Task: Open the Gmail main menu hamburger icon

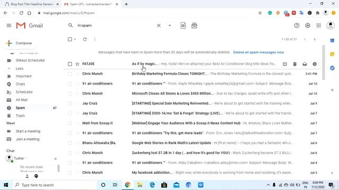Action: [x=9, y=26]
